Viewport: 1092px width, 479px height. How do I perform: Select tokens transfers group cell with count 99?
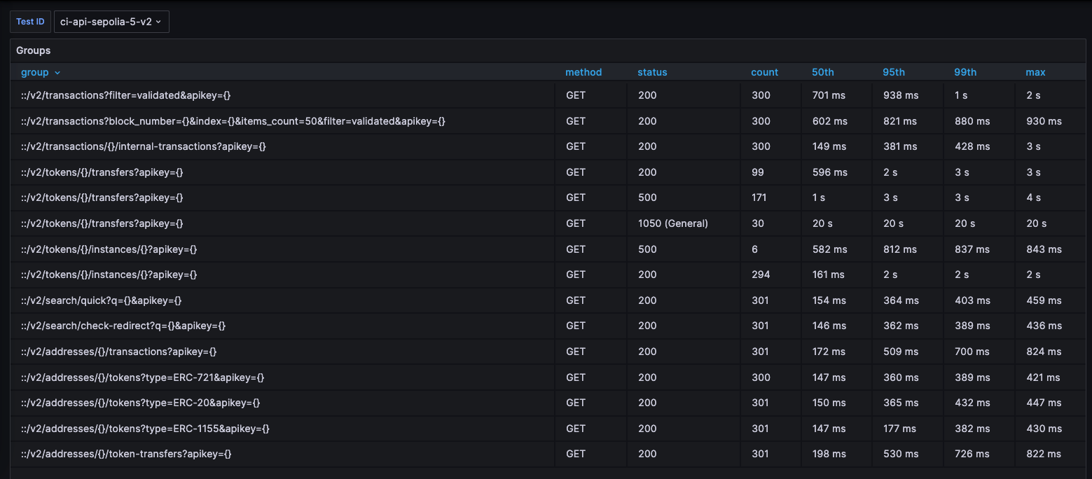(282, 172)
